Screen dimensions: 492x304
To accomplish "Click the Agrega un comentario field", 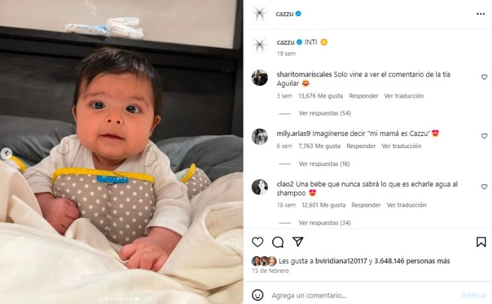I will pos(364,295).
